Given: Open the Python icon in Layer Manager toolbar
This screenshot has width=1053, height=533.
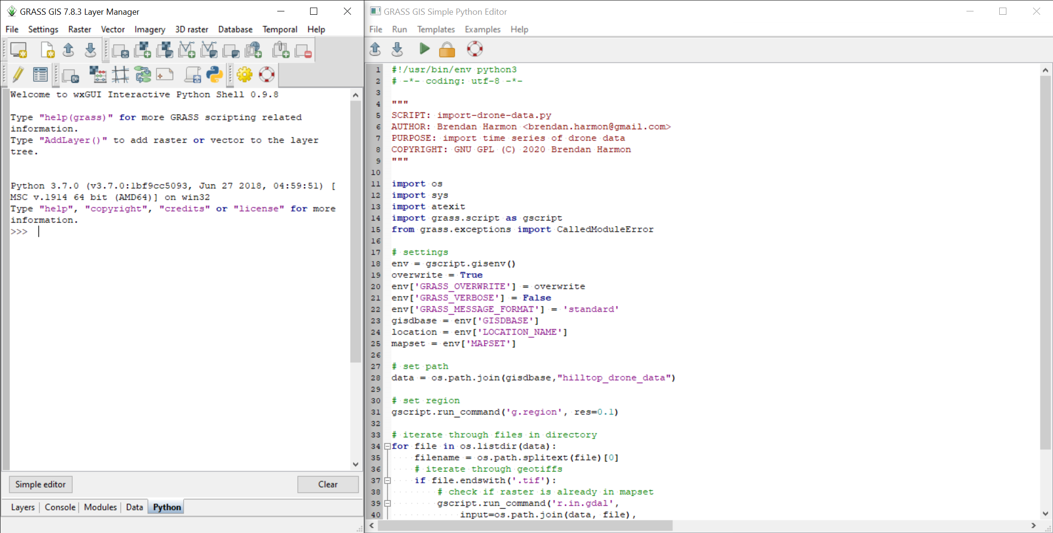Looking at the screenshot, I should pyautogui.click(x=214, y=75).
